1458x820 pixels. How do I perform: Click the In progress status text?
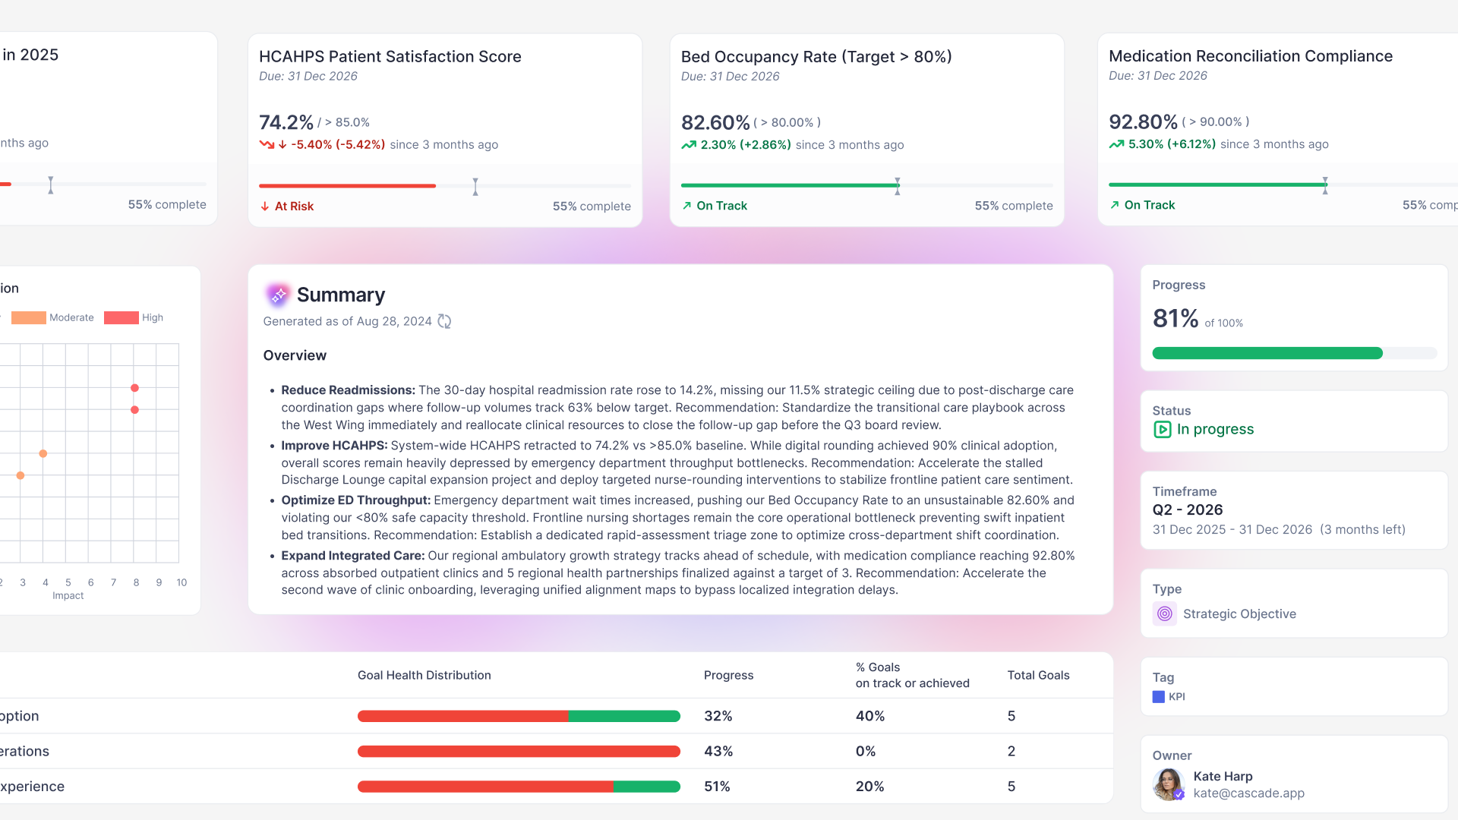tap(1215, 430)
